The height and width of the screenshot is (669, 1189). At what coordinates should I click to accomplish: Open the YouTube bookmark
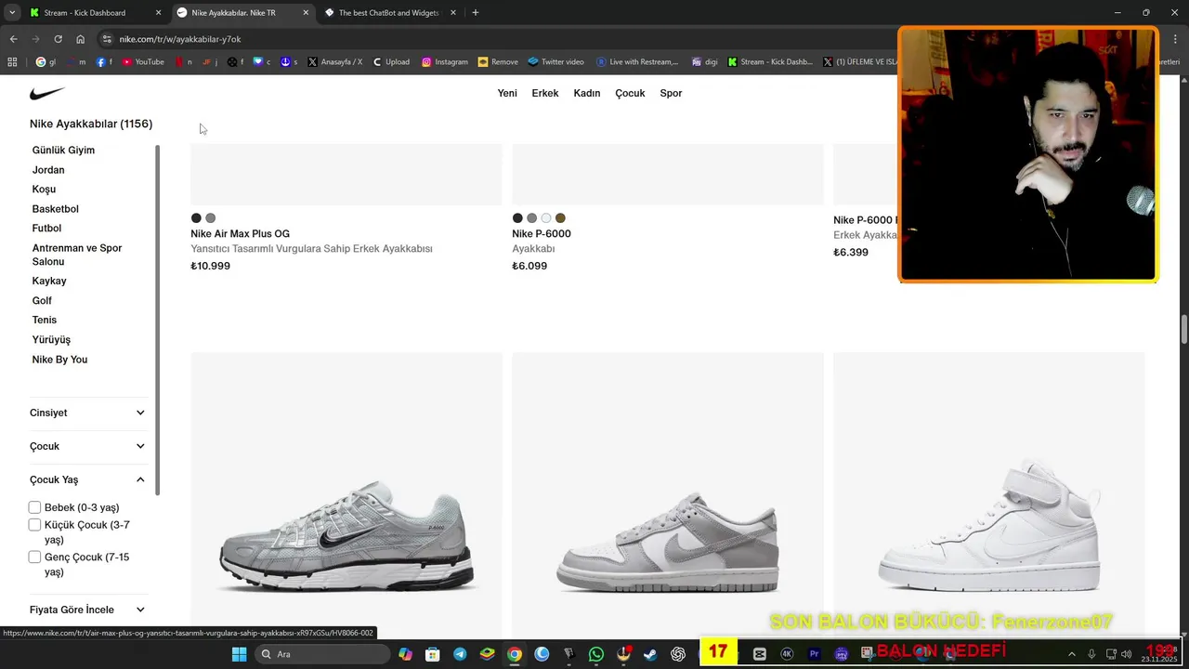pos(143,62)
